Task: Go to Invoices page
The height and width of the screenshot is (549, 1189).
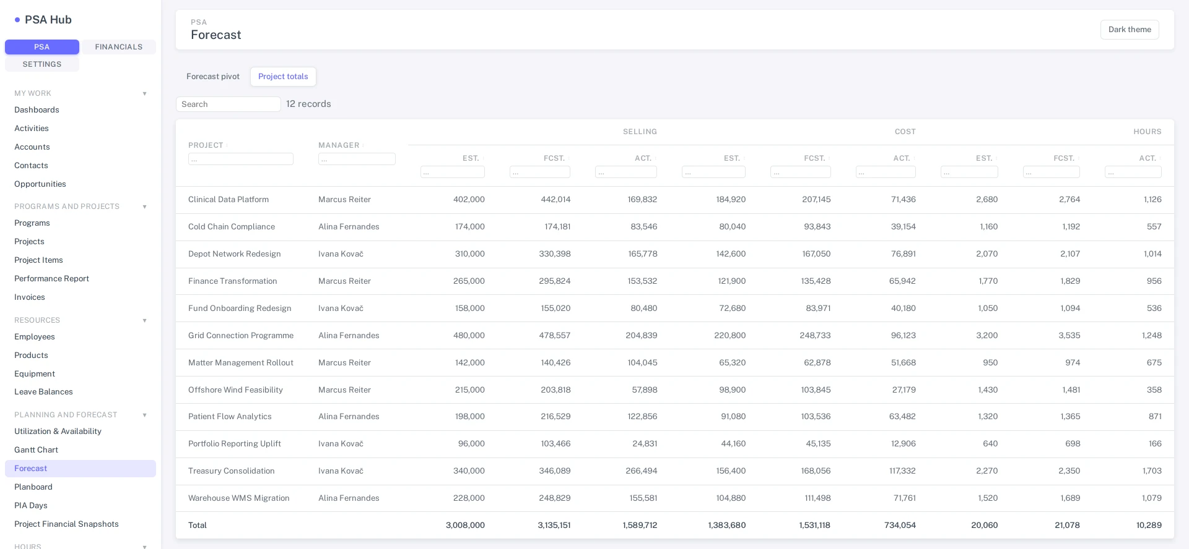Action: (x=81, y=297)
